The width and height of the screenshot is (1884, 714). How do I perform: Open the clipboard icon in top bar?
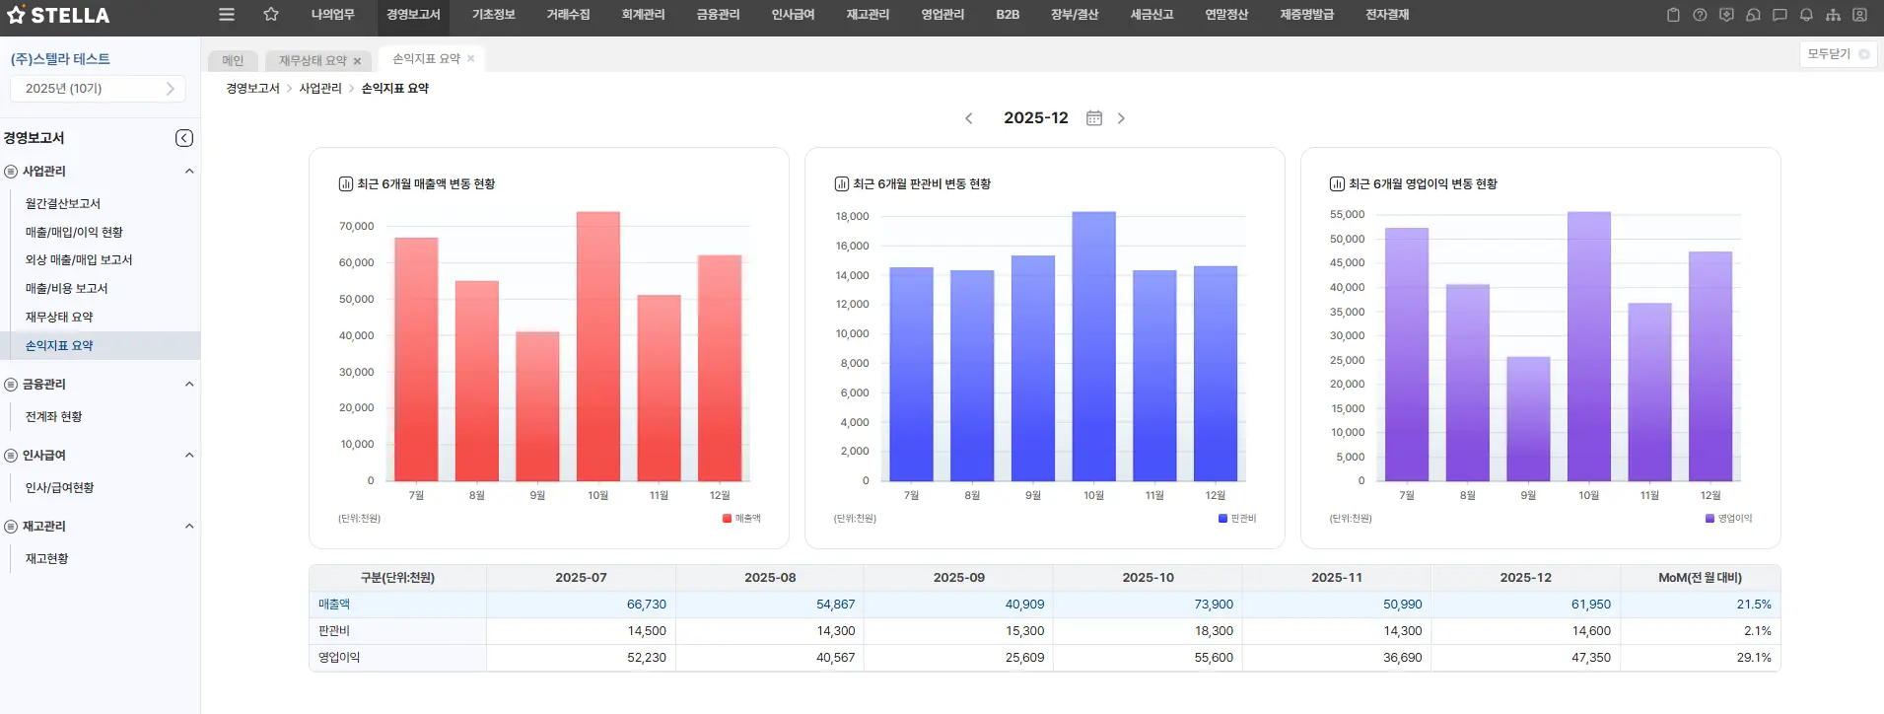(1673, 15)
